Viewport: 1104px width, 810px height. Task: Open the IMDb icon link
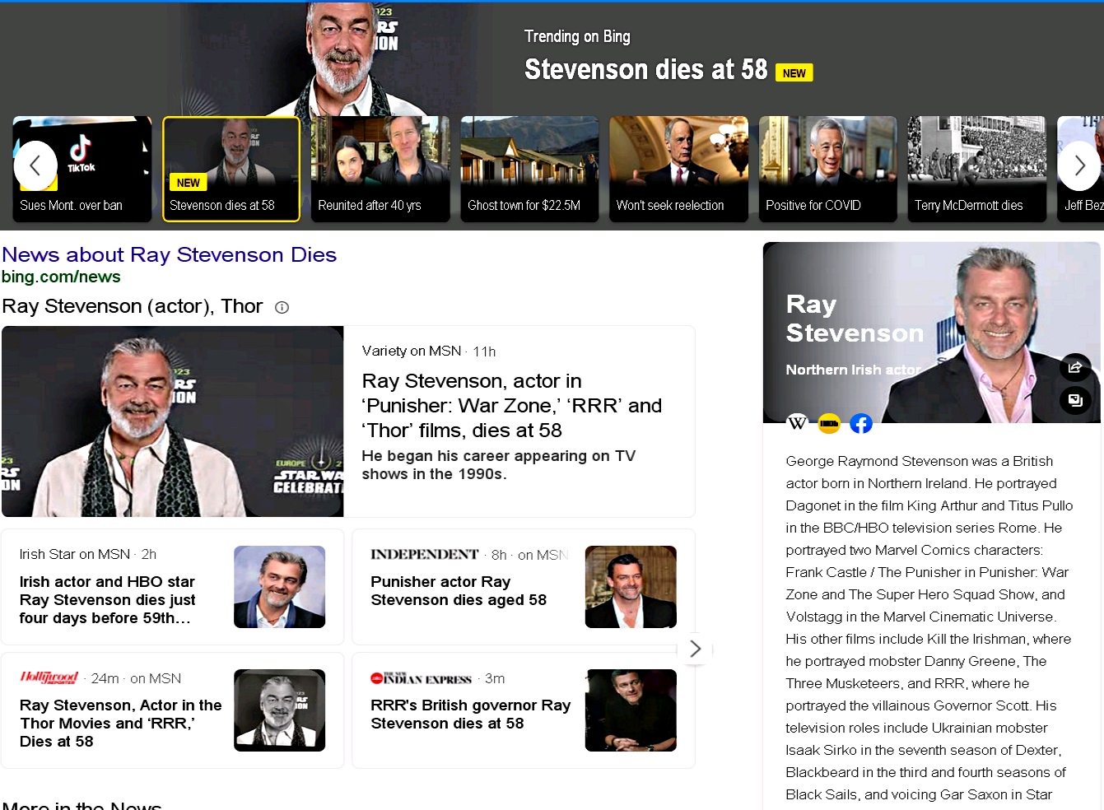(x=829, y=423)
